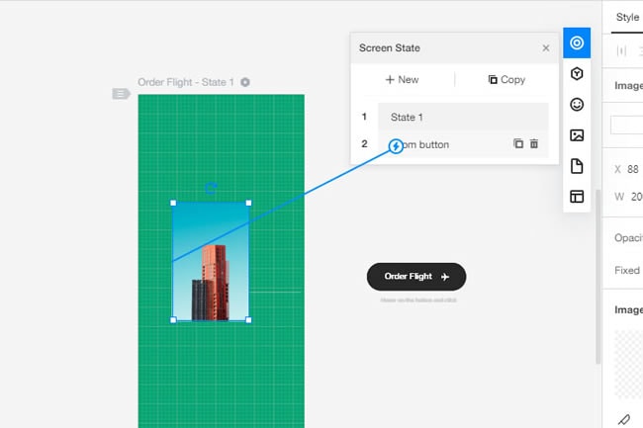Click the note tag icon beside screen

tap(121, 94)
